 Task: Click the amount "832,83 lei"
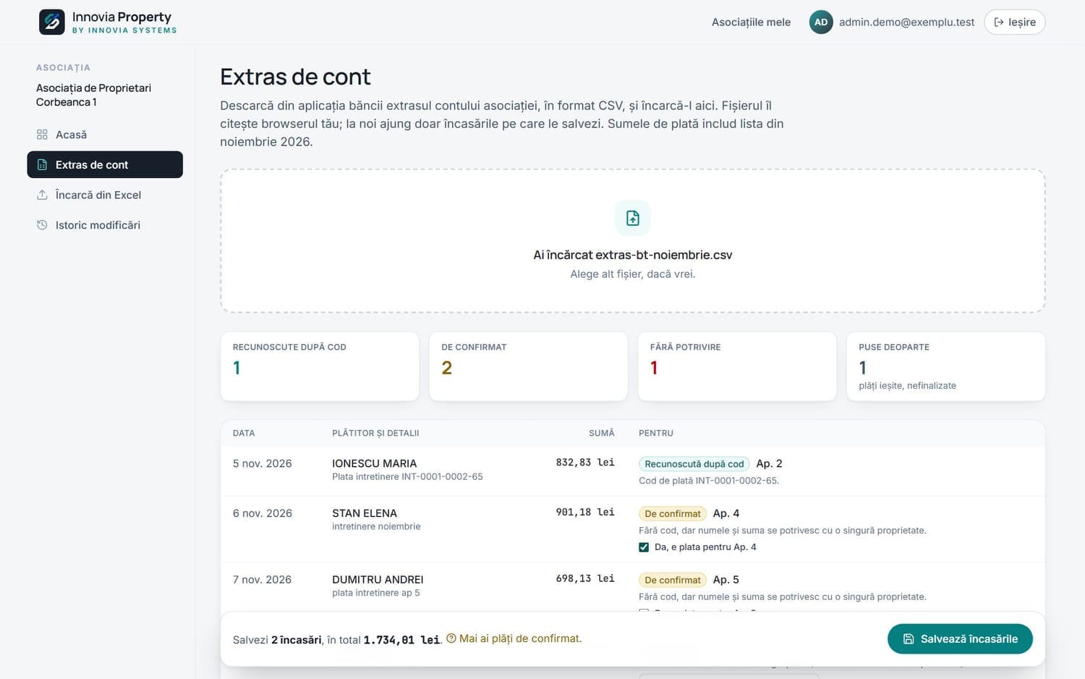[x=585, y=463]
